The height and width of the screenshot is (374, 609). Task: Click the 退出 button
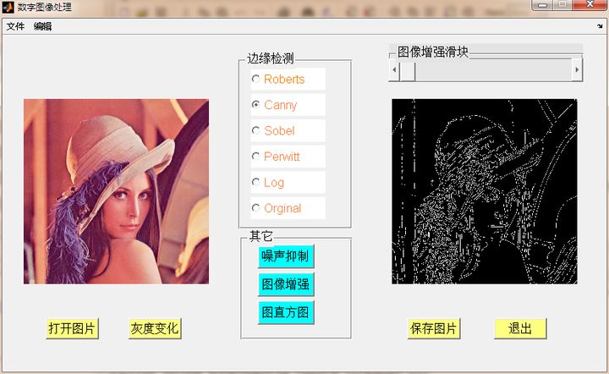pyautogui.click(x=520, y=329)
